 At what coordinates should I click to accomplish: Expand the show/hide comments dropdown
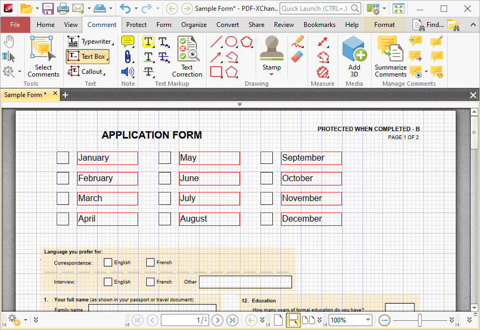[x=426, y=72]
